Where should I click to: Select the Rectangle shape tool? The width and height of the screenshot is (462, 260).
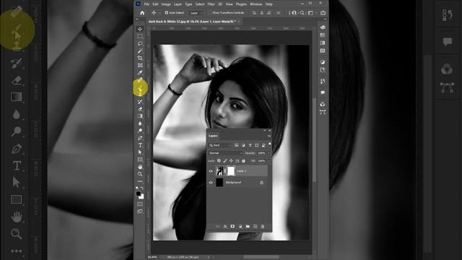[140, 160]
